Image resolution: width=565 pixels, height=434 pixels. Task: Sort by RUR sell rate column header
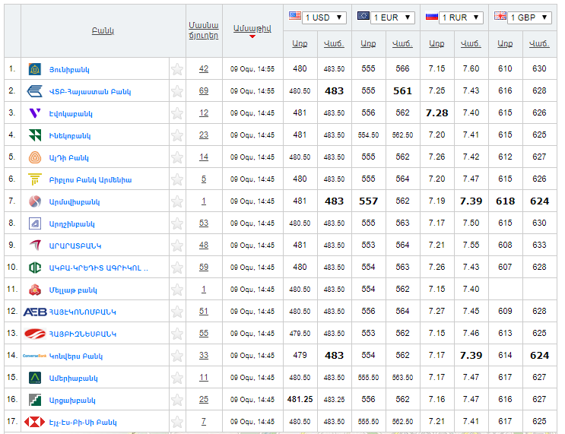coord(471,43)
